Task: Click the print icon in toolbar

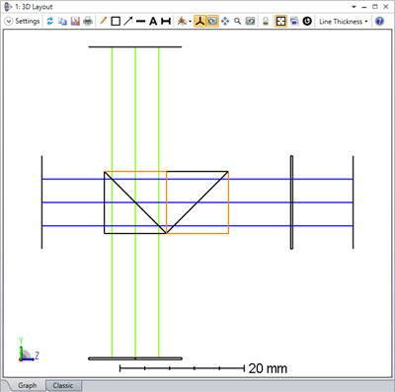Action: tap(88, 22)
